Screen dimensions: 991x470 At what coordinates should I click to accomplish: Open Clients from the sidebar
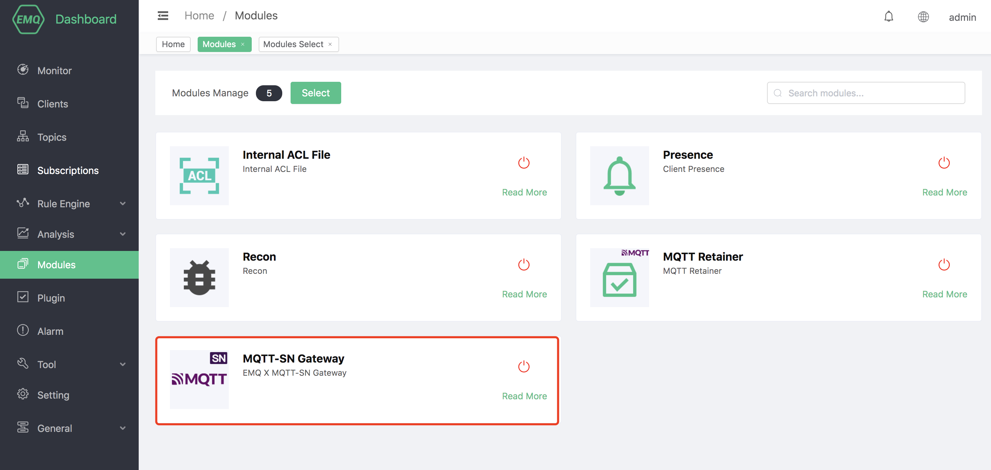coord(69,104)
